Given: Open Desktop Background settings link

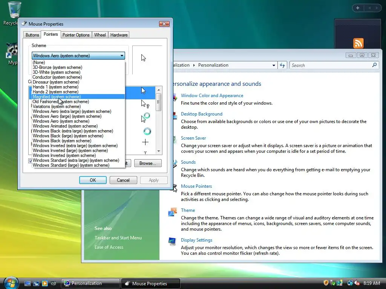Looking at the screenshot, I should [202, 114].
